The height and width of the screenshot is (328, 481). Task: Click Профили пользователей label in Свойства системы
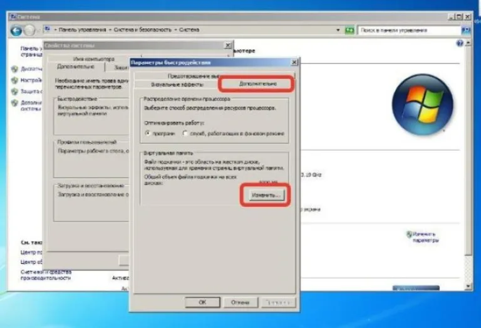(x=87, y=142)
